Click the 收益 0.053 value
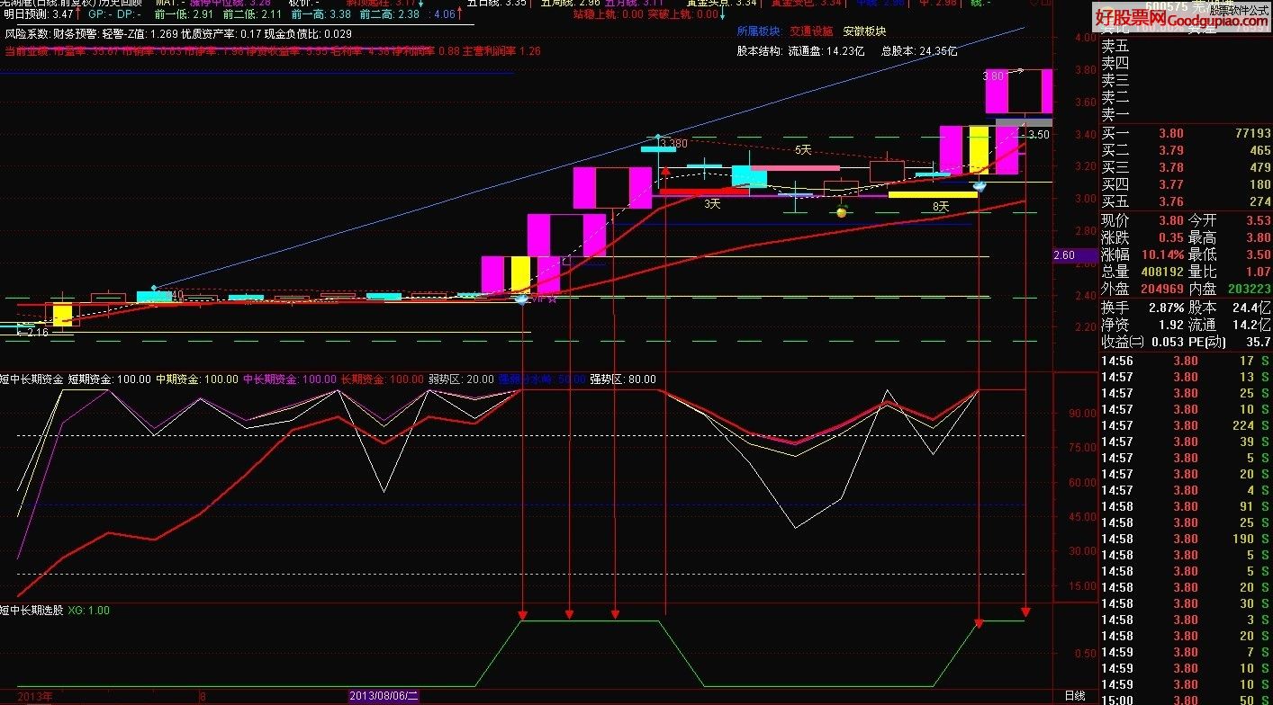 tap(1167, 342)
